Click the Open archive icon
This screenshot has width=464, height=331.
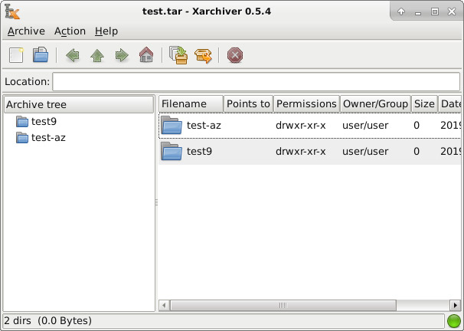click(40, 55)
